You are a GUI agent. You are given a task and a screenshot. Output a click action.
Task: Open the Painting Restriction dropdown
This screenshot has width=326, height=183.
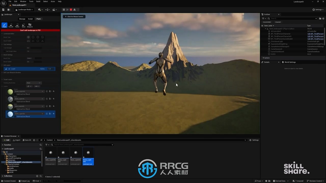pyautogui.click(x=34, y=83)
